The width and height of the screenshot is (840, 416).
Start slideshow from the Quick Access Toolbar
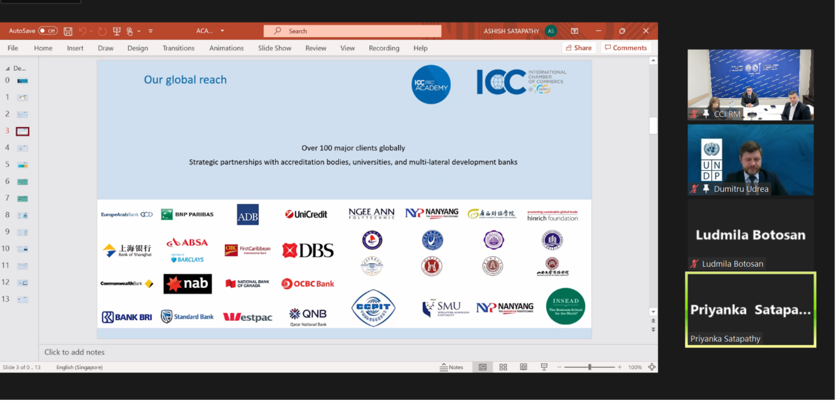coord(117,31)
